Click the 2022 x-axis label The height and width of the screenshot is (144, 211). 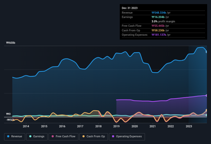171,126
